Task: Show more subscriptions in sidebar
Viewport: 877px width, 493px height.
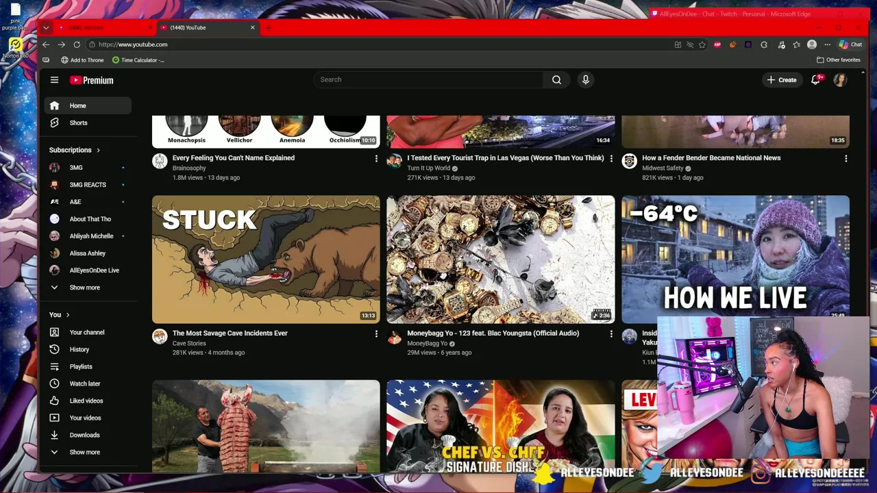Action: click(85, 288)
